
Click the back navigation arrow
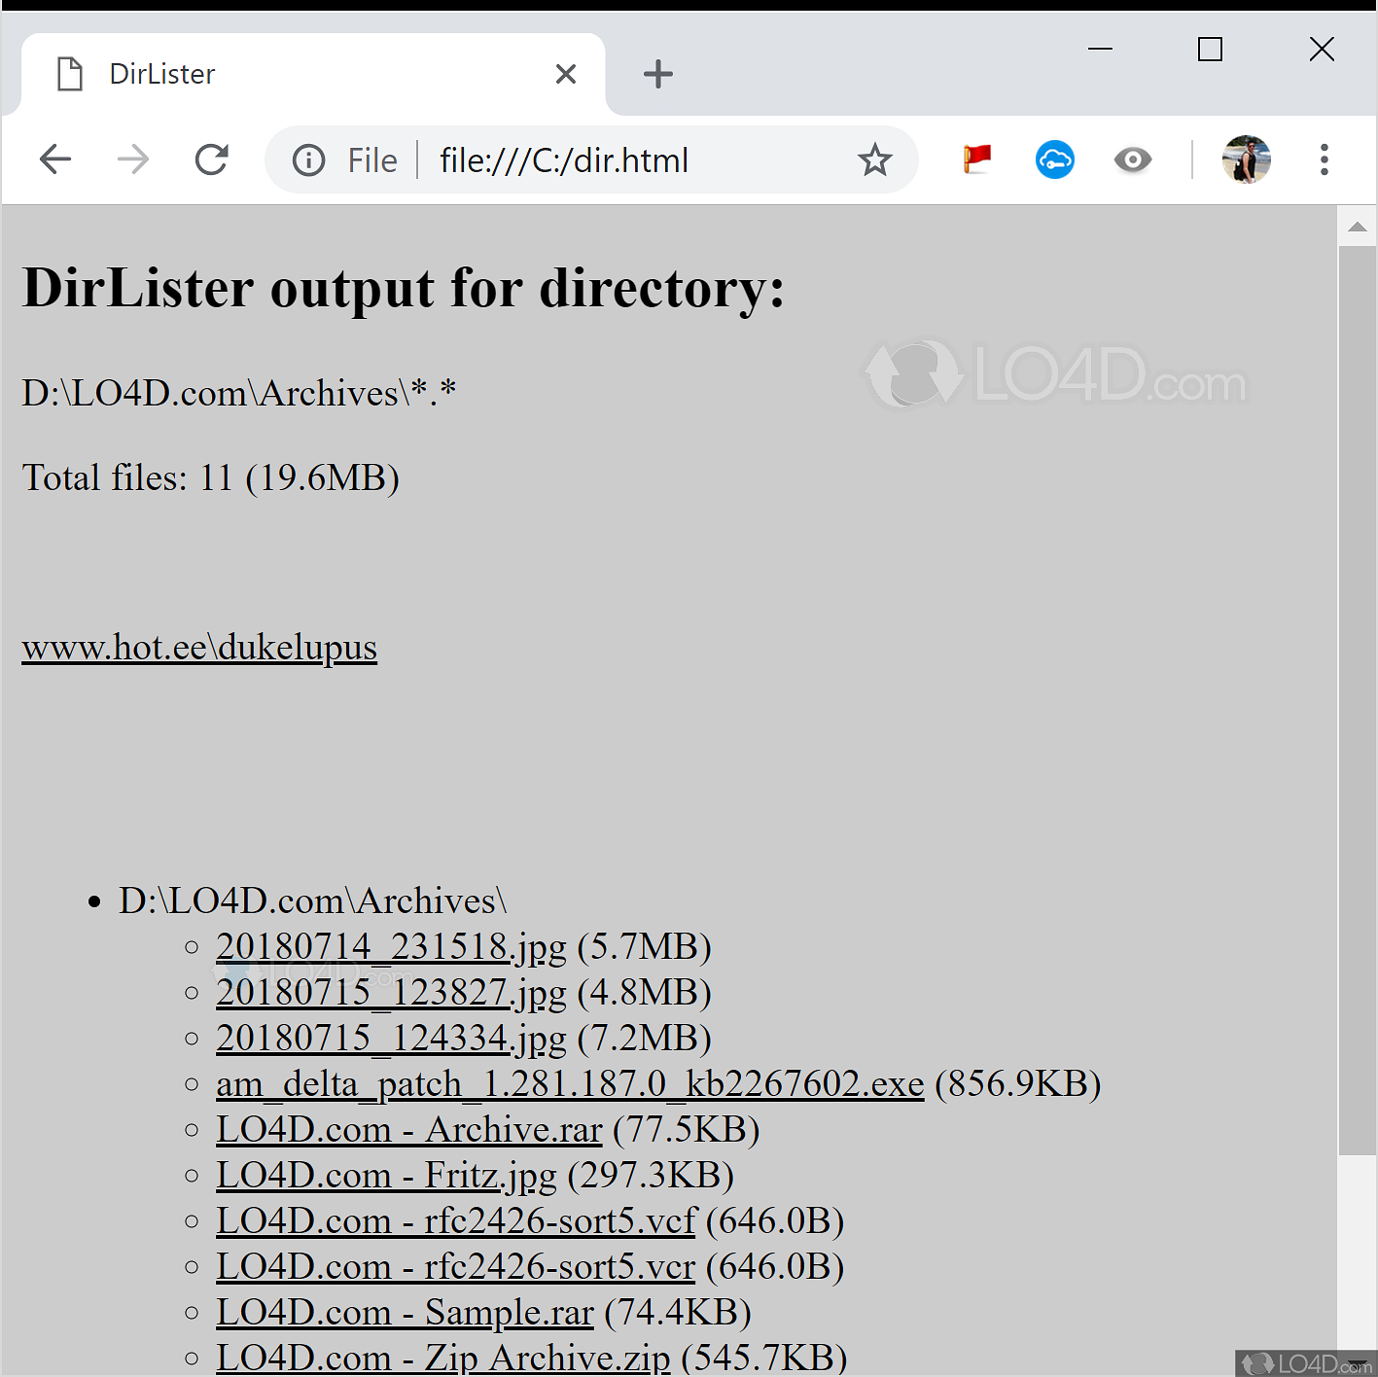(55, 159)
